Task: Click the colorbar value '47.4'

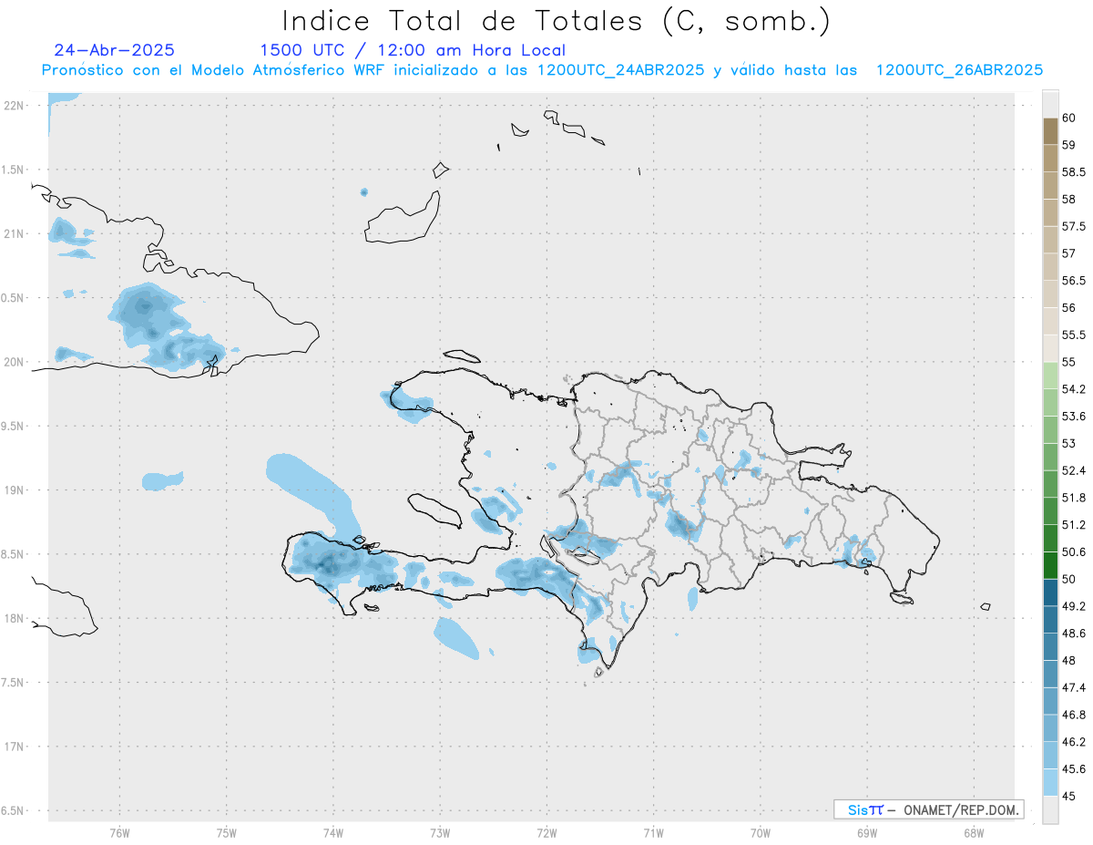Action: (1073, 687)
